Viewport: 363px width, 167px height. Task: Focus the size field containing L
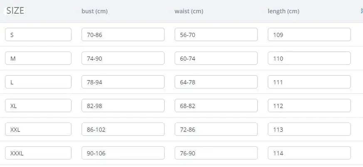[38, 82]
